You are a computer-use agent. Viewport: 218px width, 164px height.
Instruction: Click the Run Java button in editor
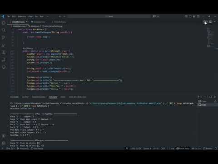[205, 22]
